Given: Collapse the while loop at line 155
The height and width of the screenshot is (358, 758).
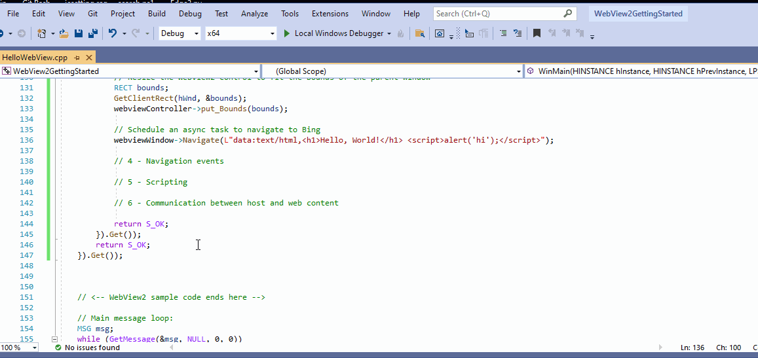Looking at the screenshot, I should (54, 339).
